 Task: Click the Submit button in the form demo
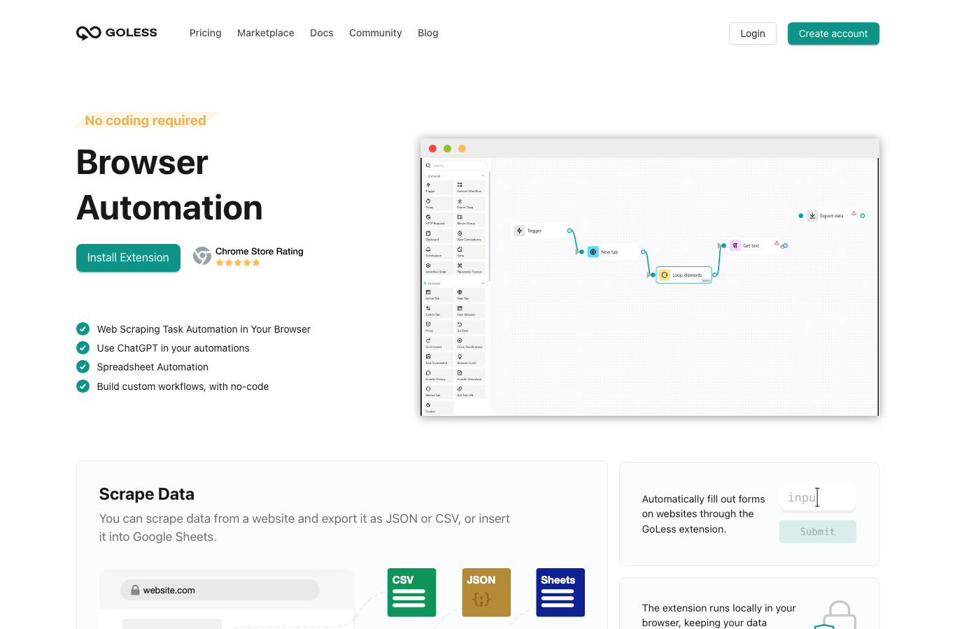coord(818,532)
